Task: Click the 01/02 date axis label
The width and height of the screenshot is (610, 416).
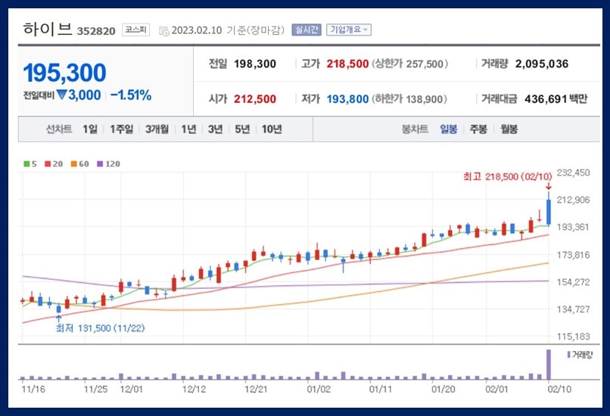Action: pyautogui.click(x=319, y=390)
